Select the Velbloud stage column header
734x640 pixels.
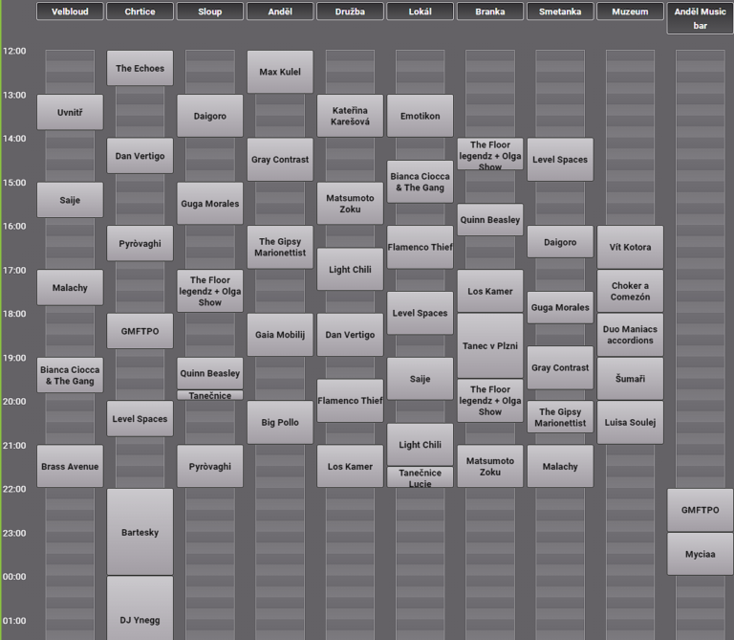[70, 11]
